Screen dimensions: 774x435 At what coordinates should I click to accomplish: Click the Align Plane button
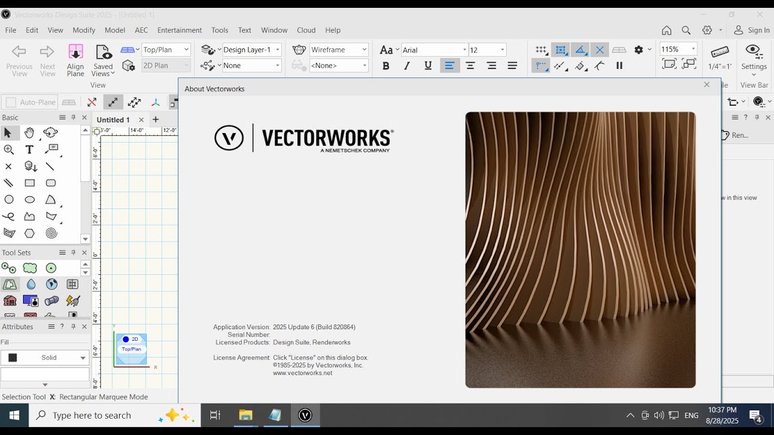(x=76, y=60)
